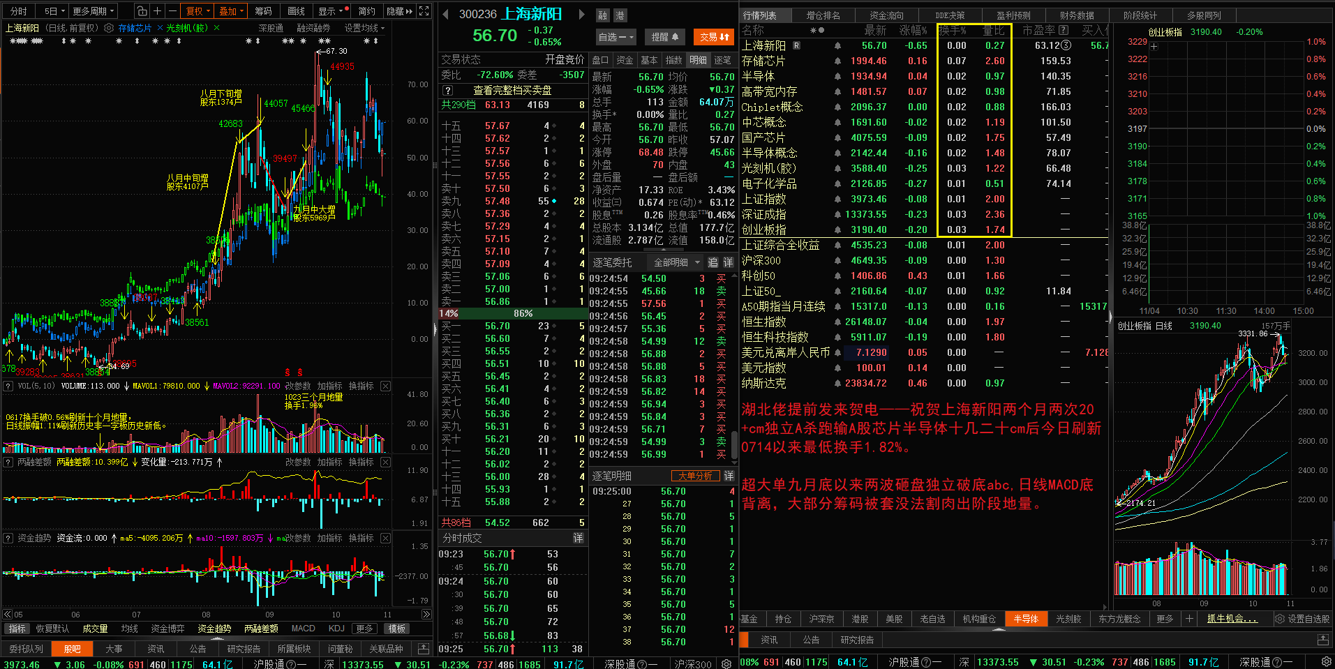
Task: Select the 分时 chart period
Action: click(19, 11)
